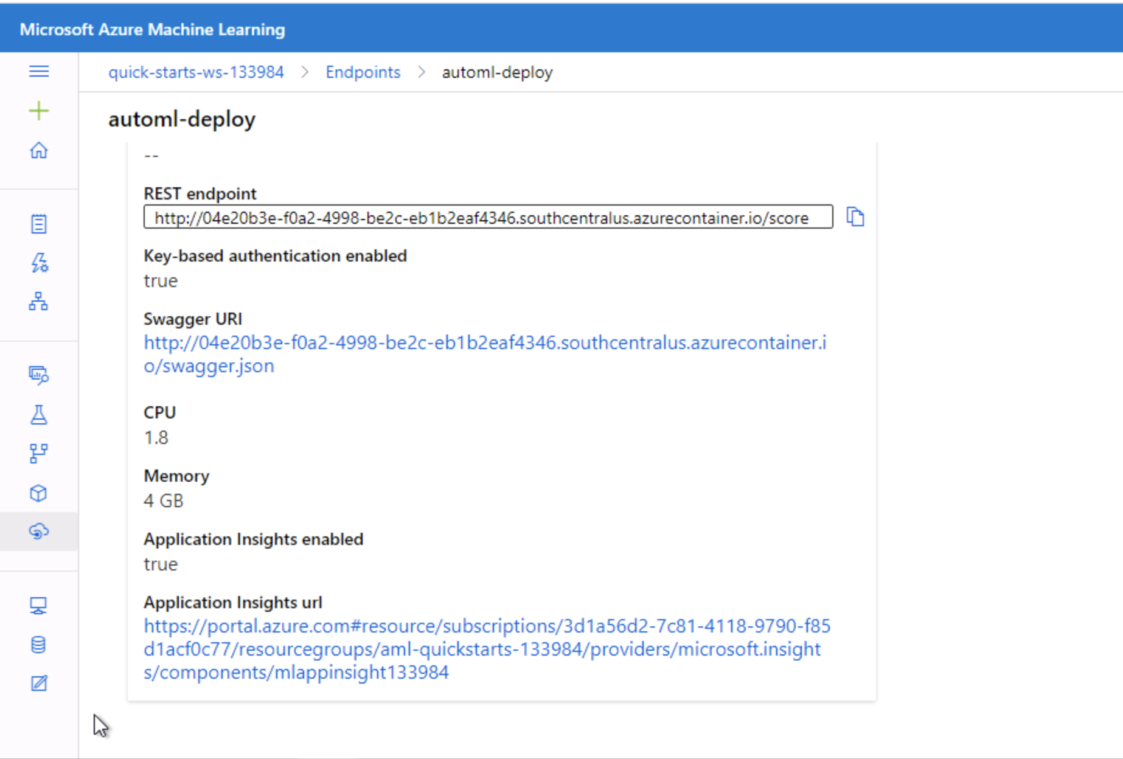The image size is (1123, 759).
Task: Open the Models cube icon
Action: [39, 493]
